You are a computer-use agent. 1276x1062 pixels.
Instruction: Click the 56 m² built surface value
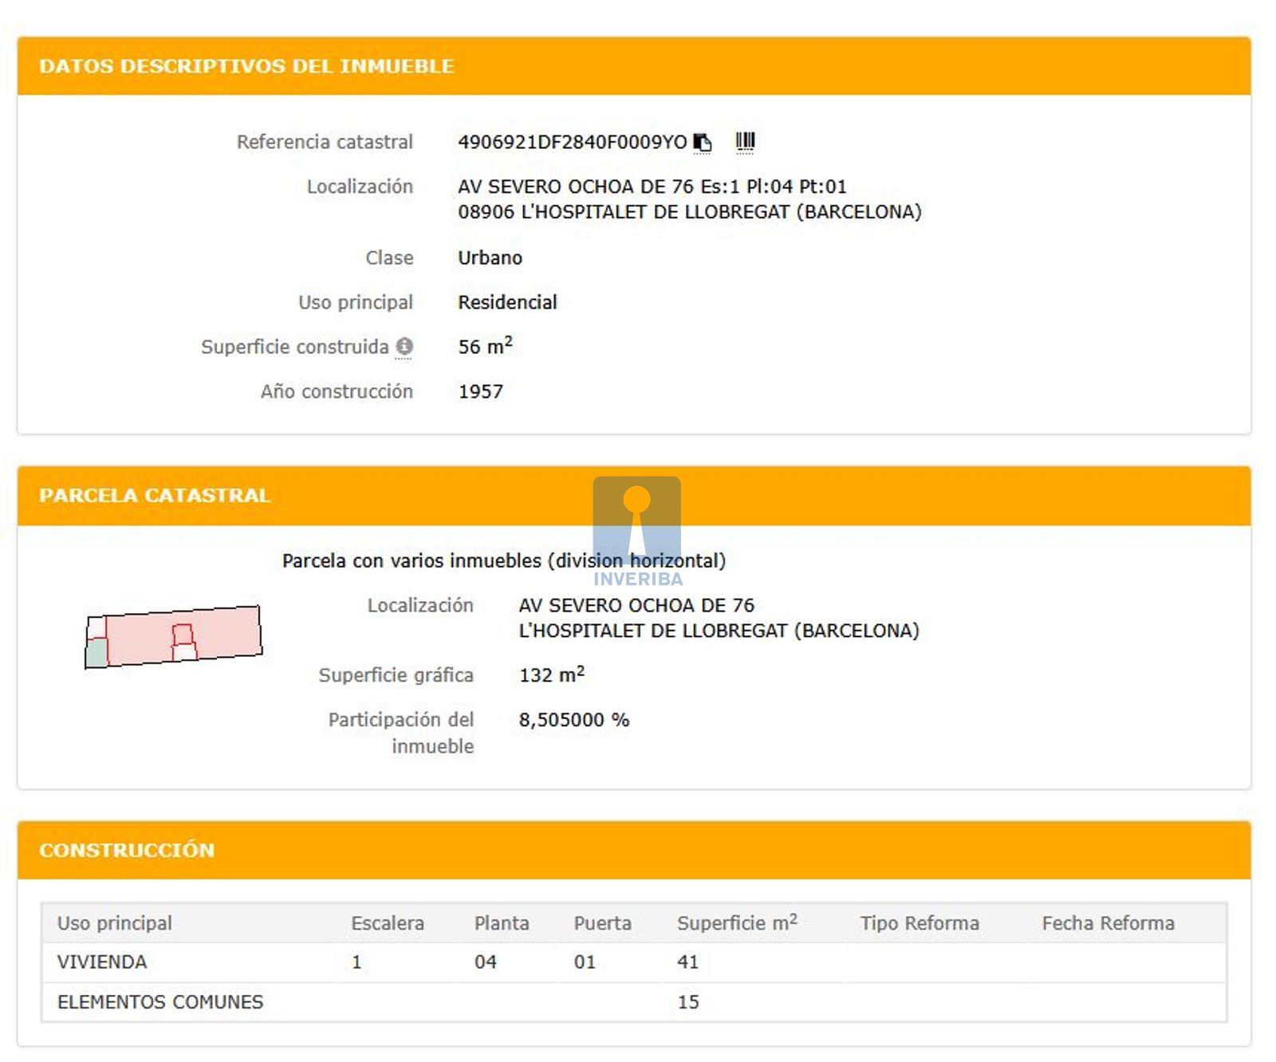[x=485, y=346]
